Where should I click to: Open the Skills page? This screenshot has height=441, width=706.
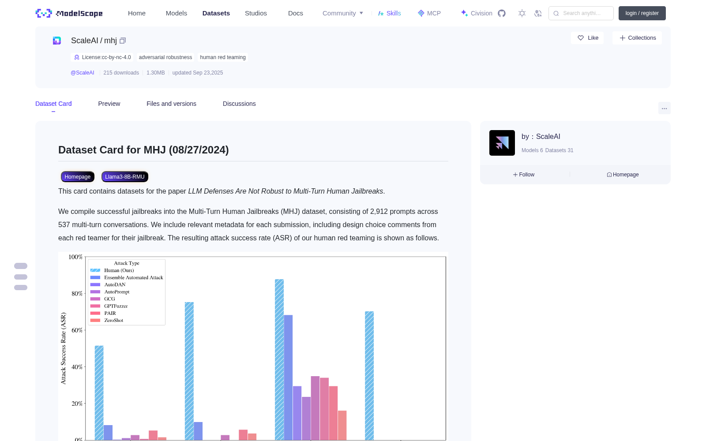click(389, 13)
